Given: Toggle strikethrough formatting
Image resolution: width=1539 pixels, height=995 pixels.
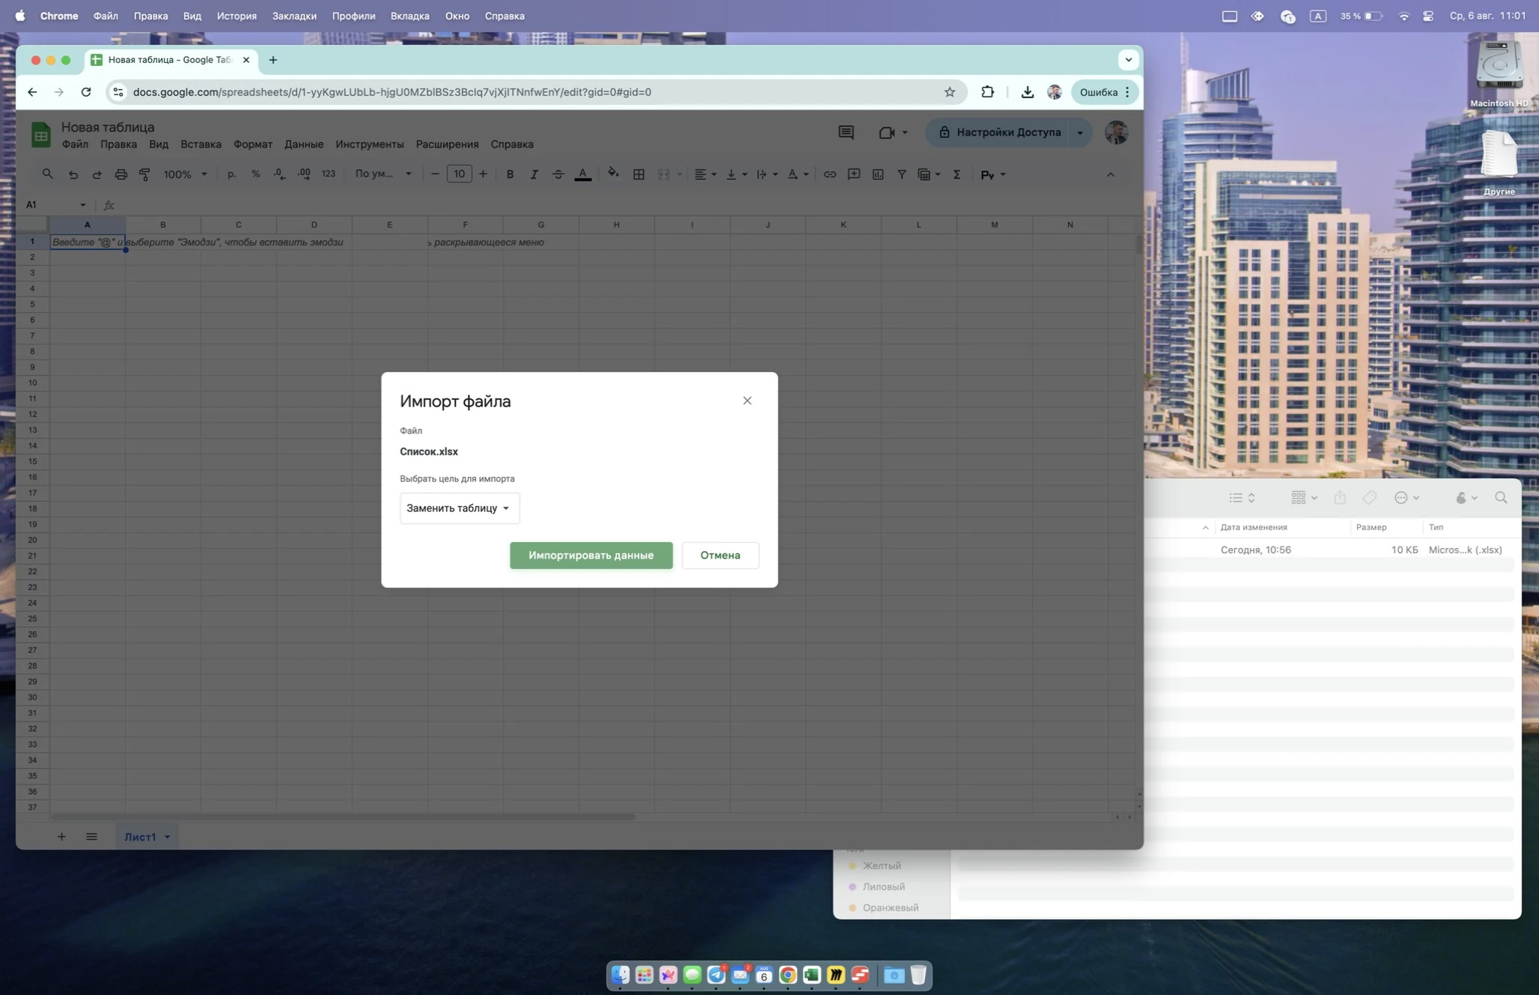Looking at the screenshot, I should click(558, 174).
